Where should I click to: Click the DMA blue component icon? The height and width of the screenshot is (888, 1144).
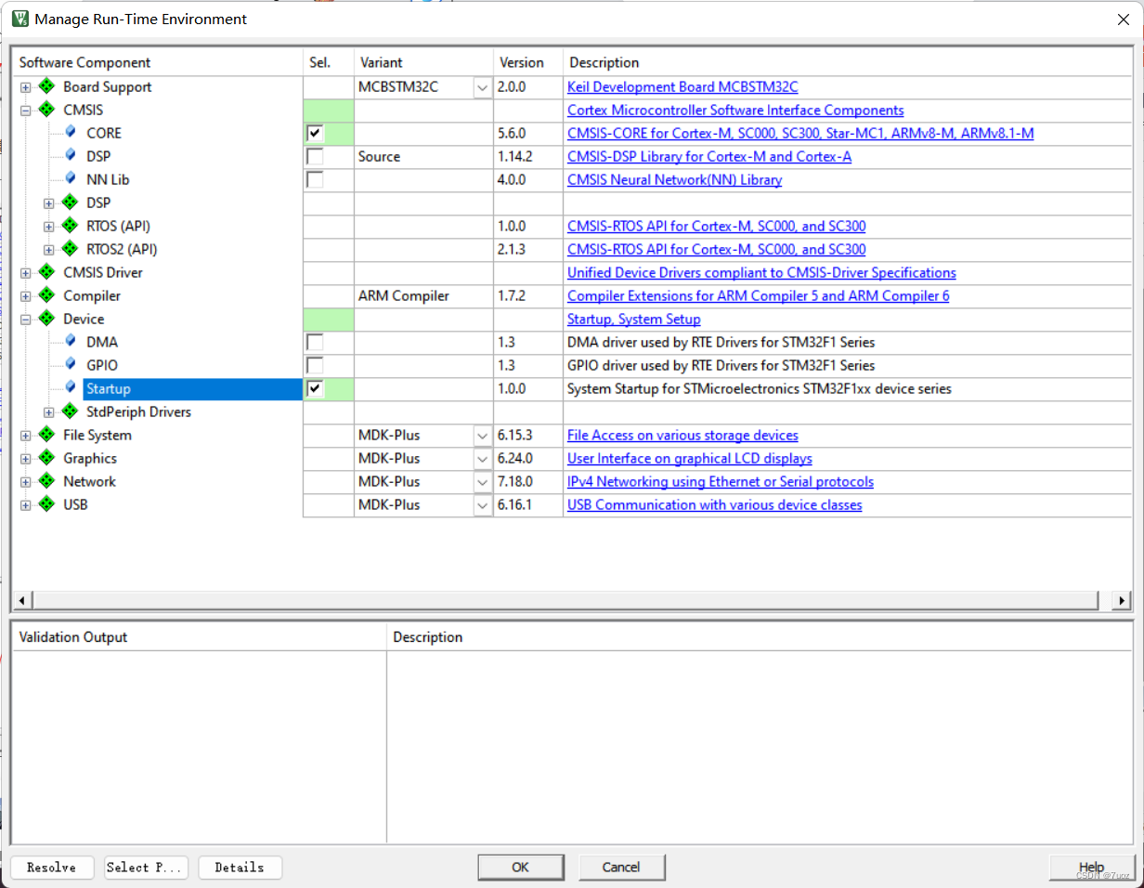click(x=71, y=341)
